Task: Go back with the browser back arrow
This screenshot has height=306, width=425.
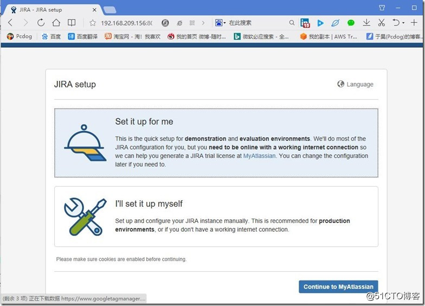Action: pos(11,23)
